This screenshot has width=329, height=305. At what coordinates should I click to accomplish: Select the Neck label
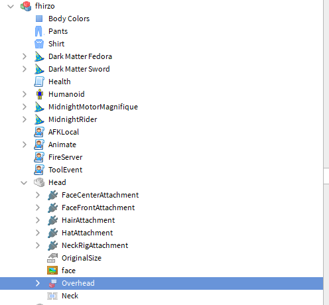(70, 296)
